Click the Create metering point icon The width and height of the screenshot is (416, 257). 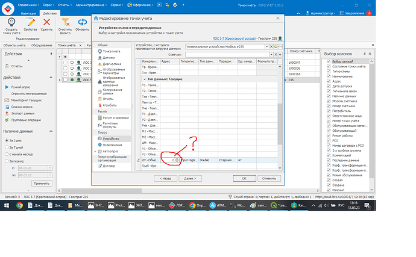coord(11,22)
